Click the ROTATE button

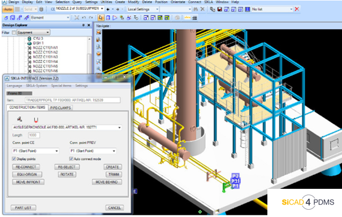coord(67,174)
